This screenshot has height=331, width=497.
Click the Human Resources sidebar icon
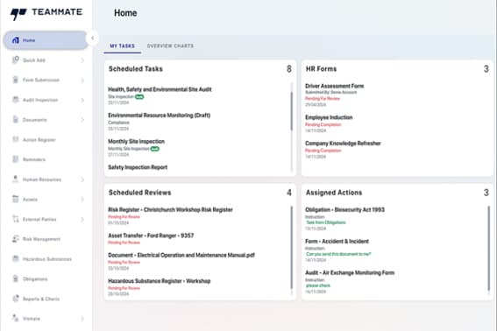pyautogui.click(x=15, y=180)
